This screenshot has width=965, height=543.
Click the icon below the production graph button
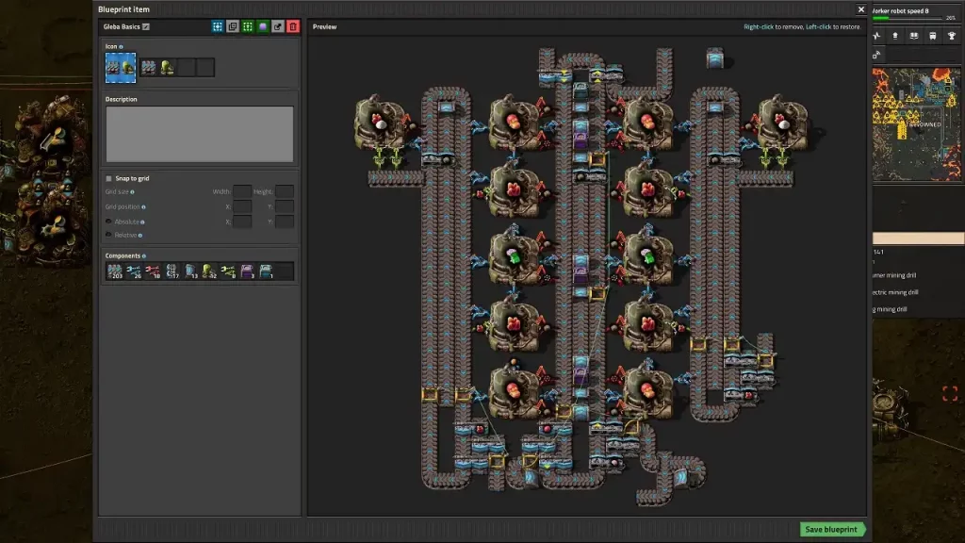coord(877,55)
